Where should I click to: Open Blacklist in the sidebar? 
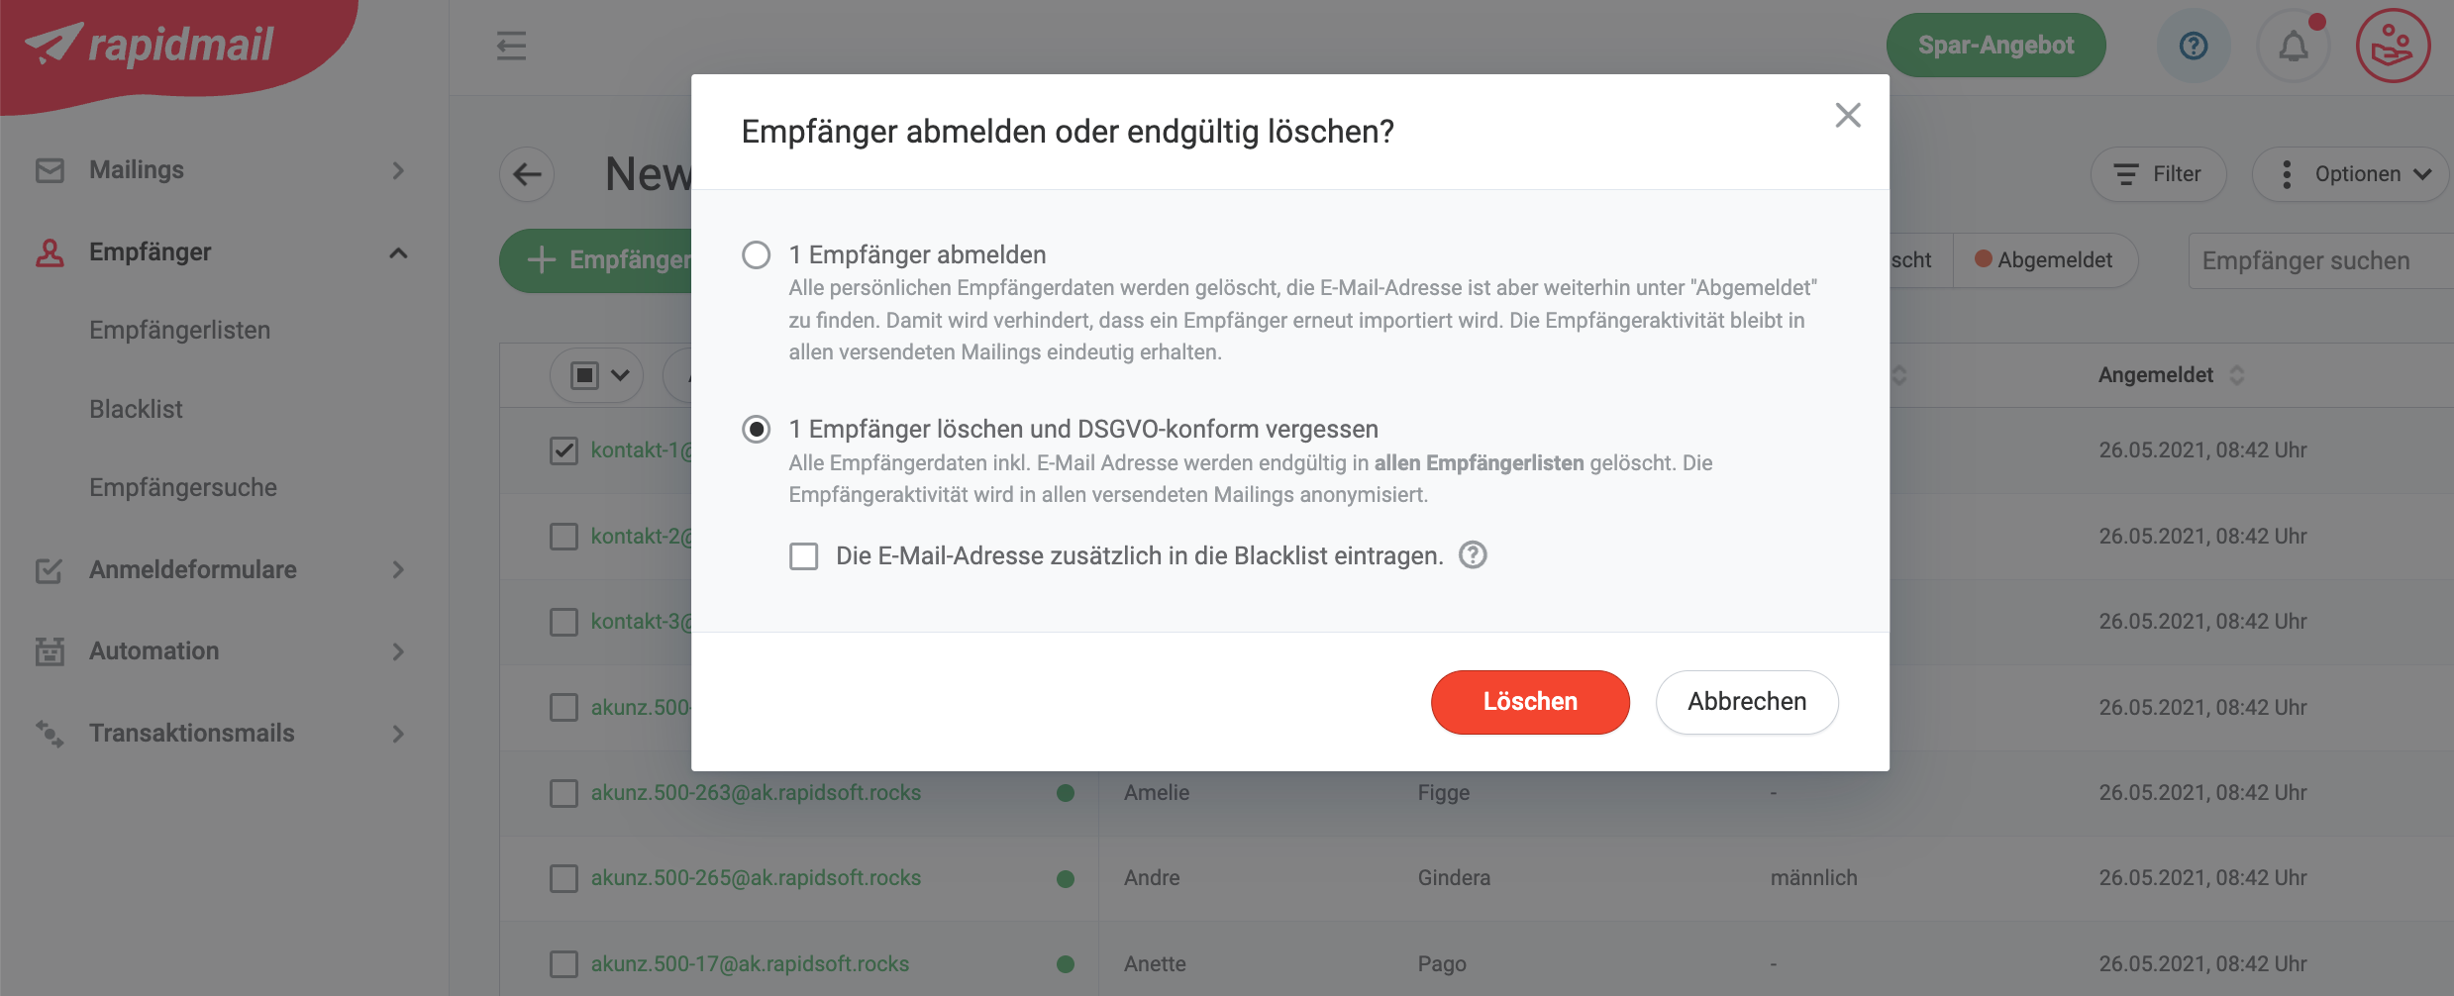click(136, 409)
